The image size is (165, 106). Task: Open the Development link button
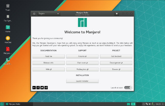116,63
